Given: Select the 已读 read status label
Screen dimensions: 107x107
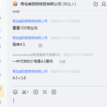Looking at the screenshot, I should (x=62, y=62).
